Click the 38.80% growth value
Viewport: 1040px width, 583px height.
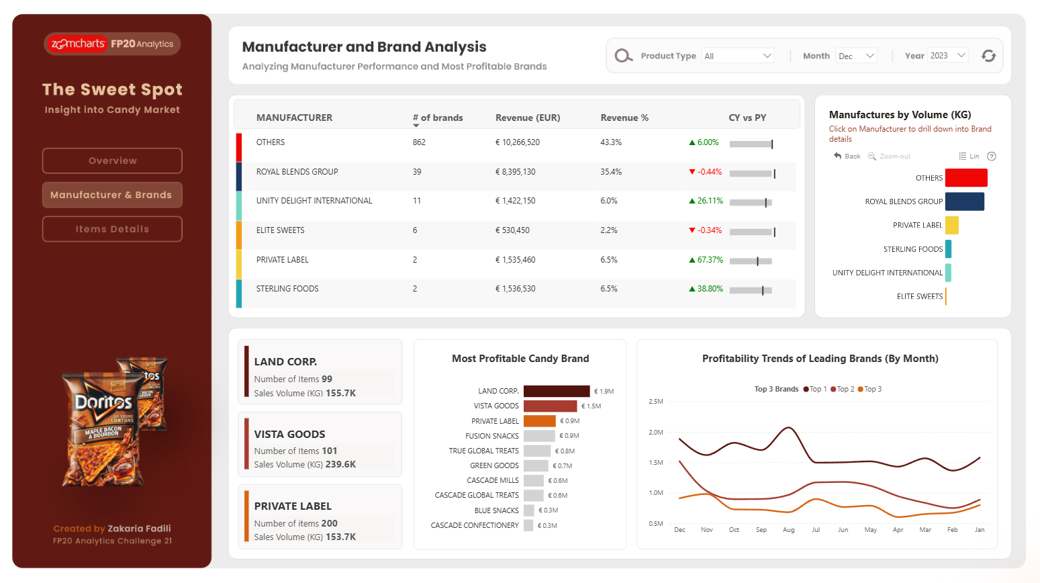[710, 289]
